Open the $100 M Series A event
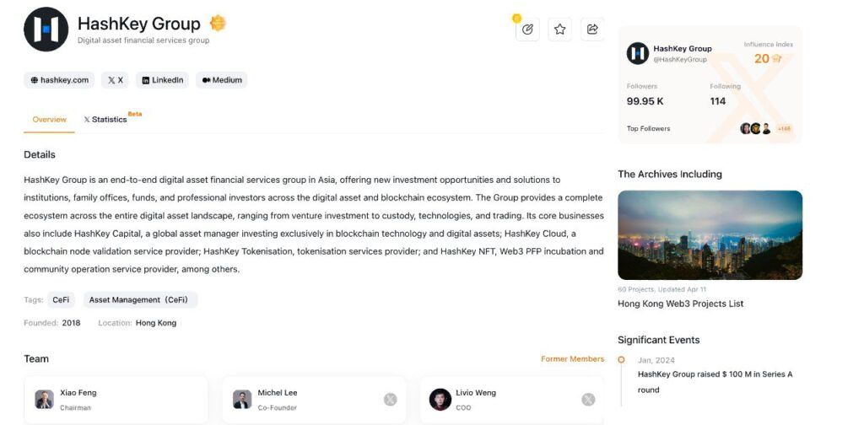The image size is (864, 425). (x=715, y=382)
